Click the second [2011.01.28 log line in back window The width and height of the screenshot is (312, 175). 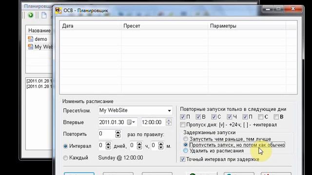[39, 87]
